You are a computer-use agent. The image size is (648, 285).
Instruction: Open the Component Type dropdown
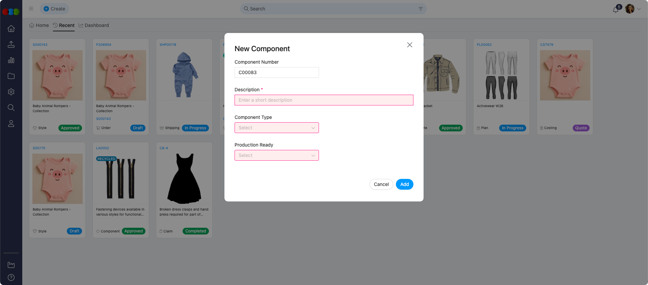point(277,128)
